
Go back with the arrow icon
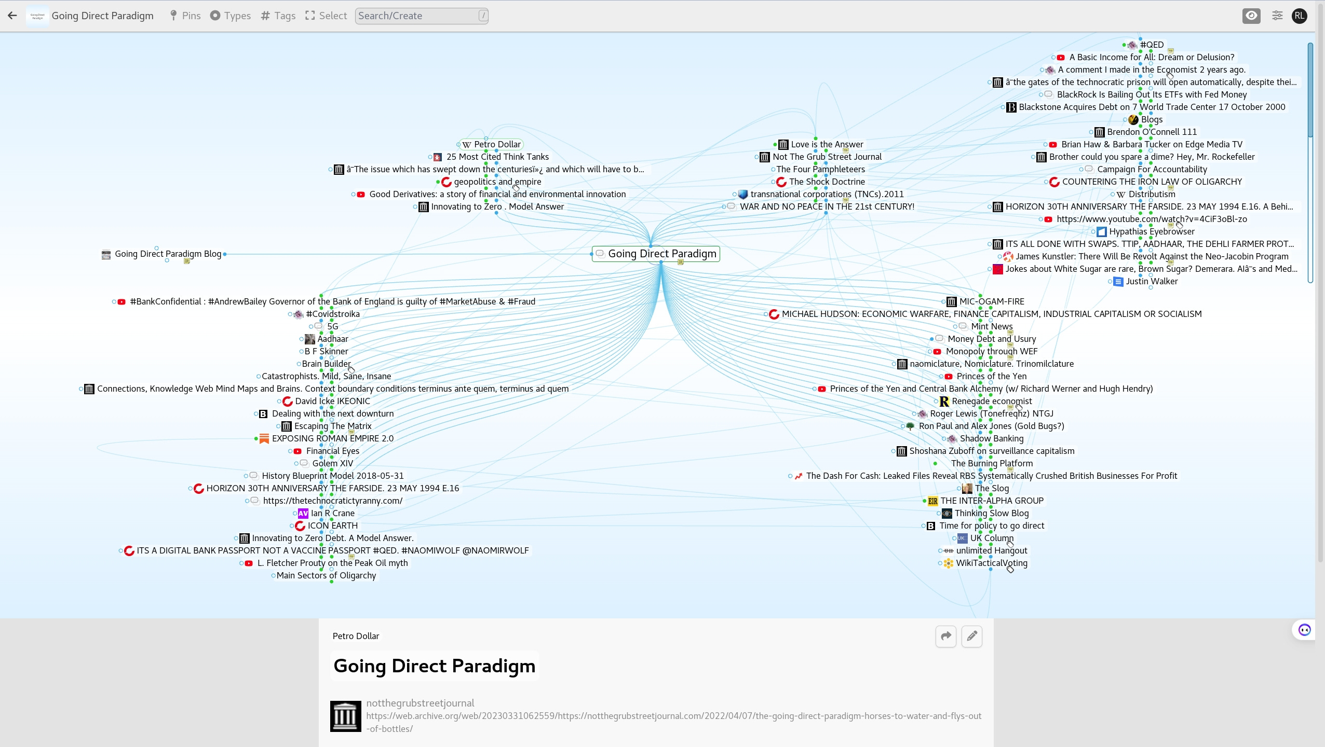12,16
